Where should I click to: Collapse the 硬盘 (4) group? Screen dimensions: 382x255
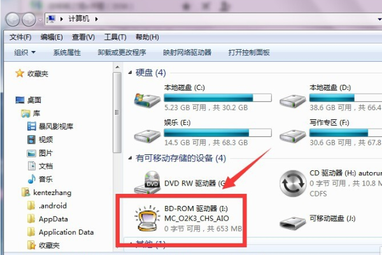coord(131,73)
